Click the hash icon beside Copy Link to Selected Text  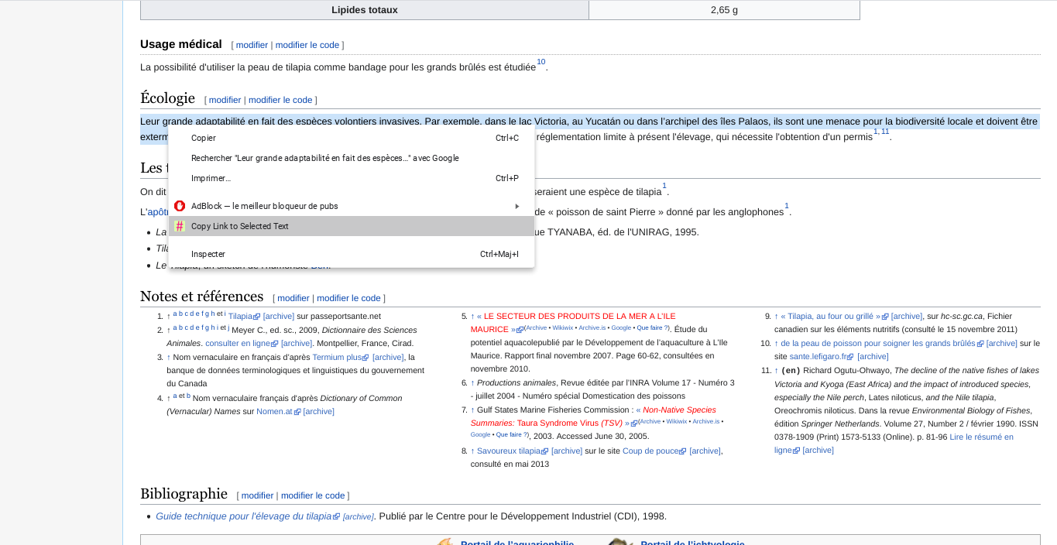pos(180,226)
